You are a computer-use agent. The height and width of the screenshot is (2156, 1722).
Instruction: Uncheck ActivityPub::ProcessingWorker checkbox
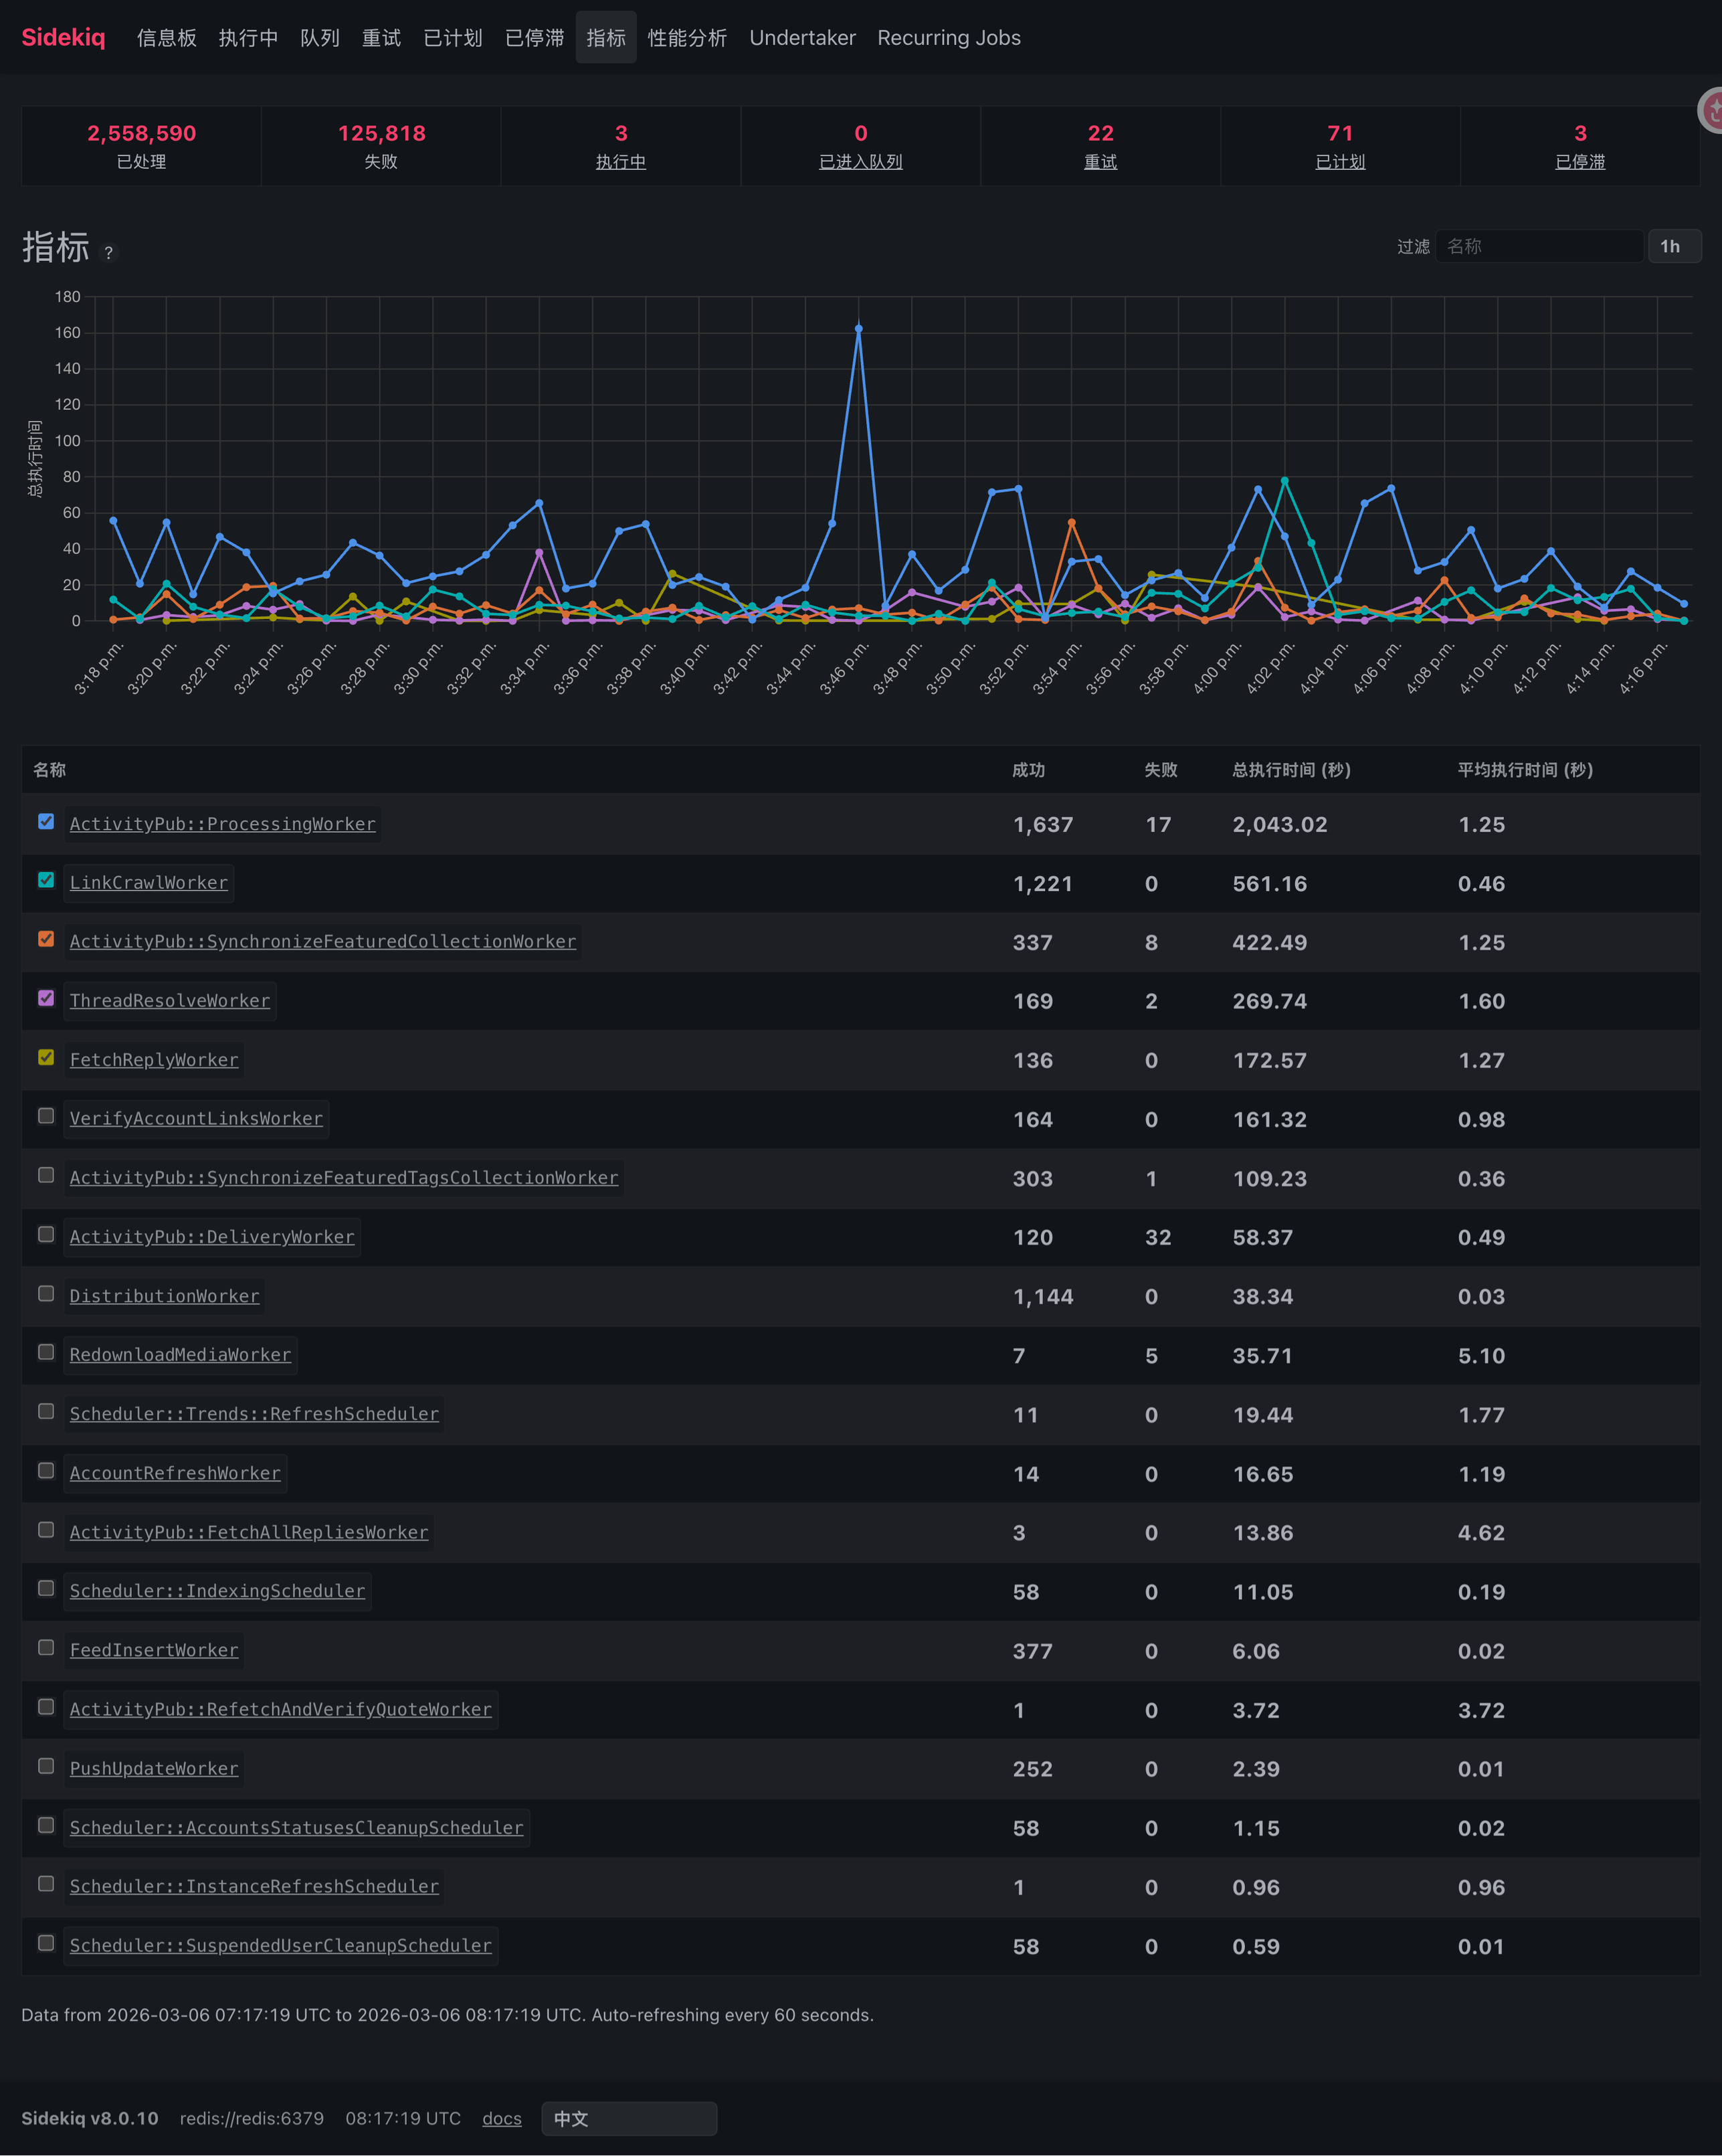click(x=46, y=821)
